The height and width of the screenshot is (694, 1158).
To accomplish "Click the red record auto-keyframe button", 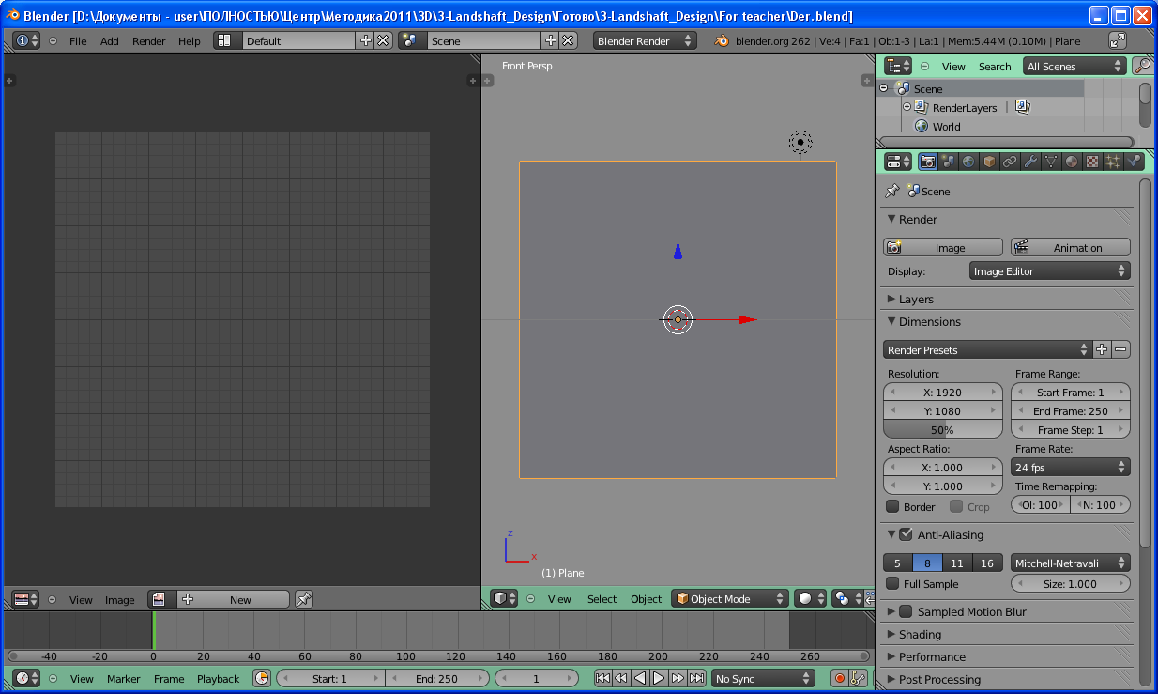I will pos(839,678).
